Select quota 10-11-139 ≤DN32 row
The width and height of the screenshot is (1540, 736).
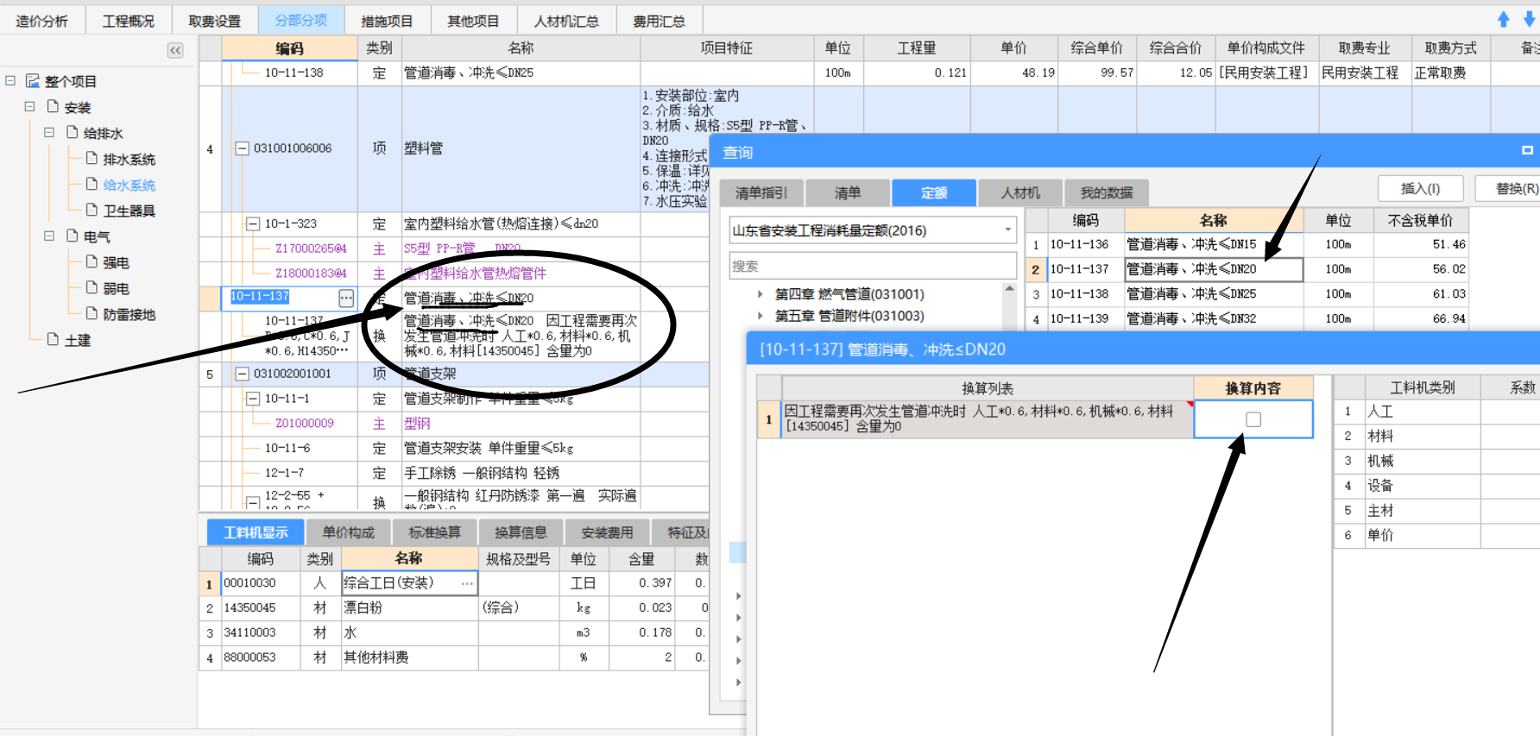click(x=1247, y=318)
